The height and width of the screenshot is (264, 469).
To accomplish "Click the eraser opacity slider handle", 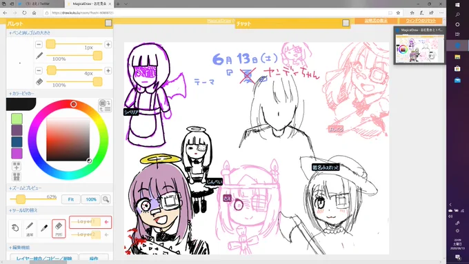I will (97, 81).
